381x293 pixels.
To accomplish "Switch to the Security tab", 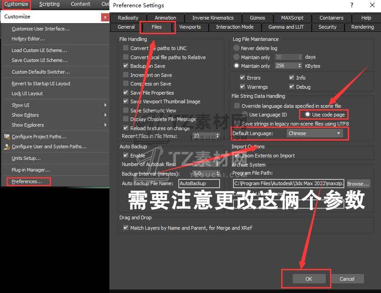I will coord(328,27).
